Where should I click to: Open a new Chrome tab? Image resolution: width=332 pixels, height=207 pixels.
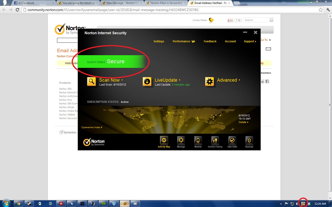click(237, 3)
